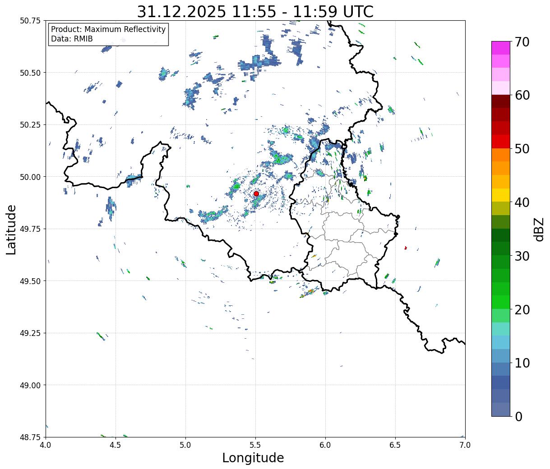Click the longitude tick label 4.5
550x469 pixels.
[x=116, y=445]
